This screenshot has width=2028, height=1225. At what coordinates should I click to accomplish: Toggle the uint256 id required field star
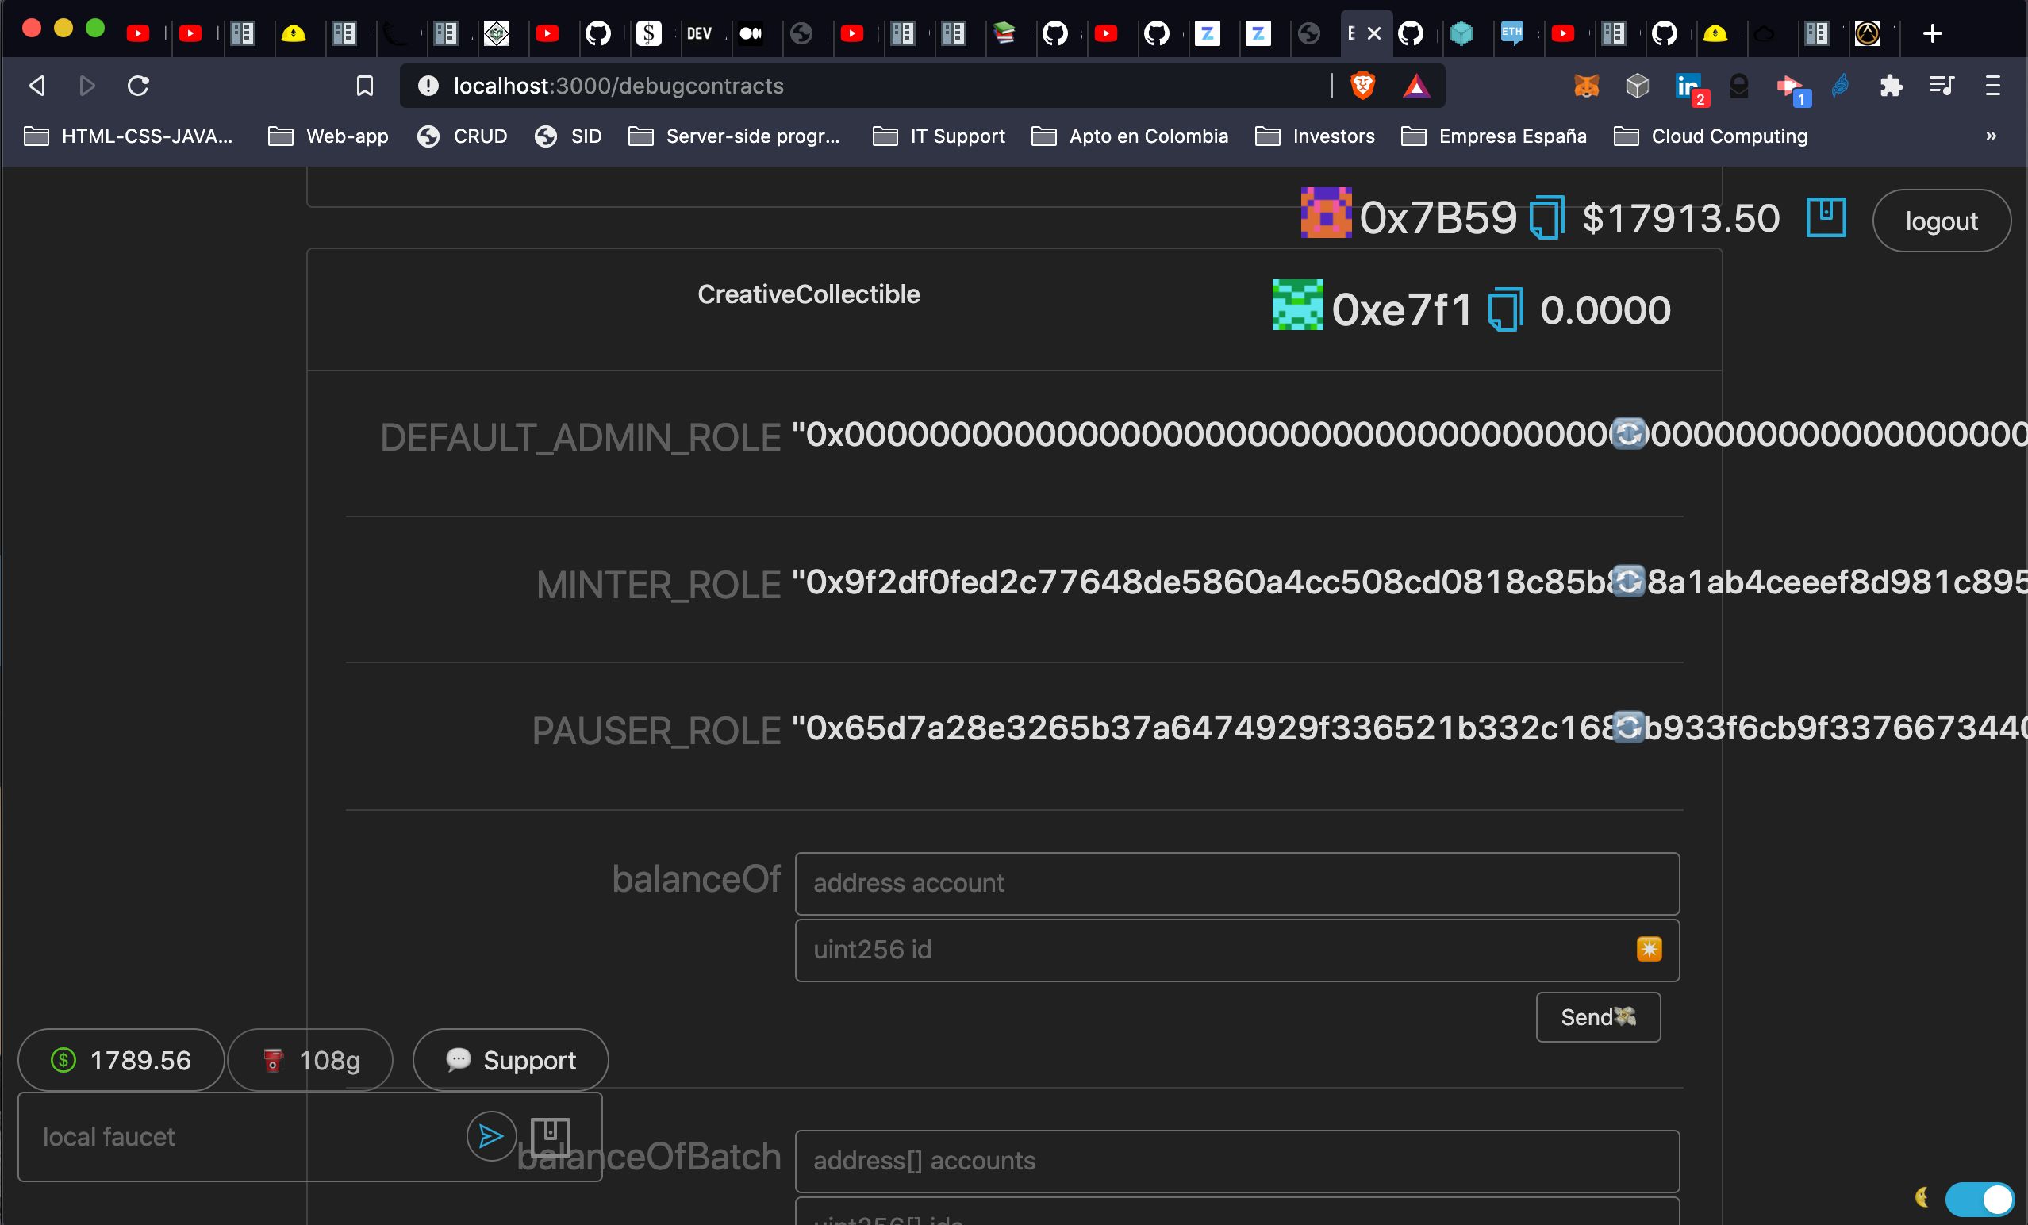(1650, 948)
